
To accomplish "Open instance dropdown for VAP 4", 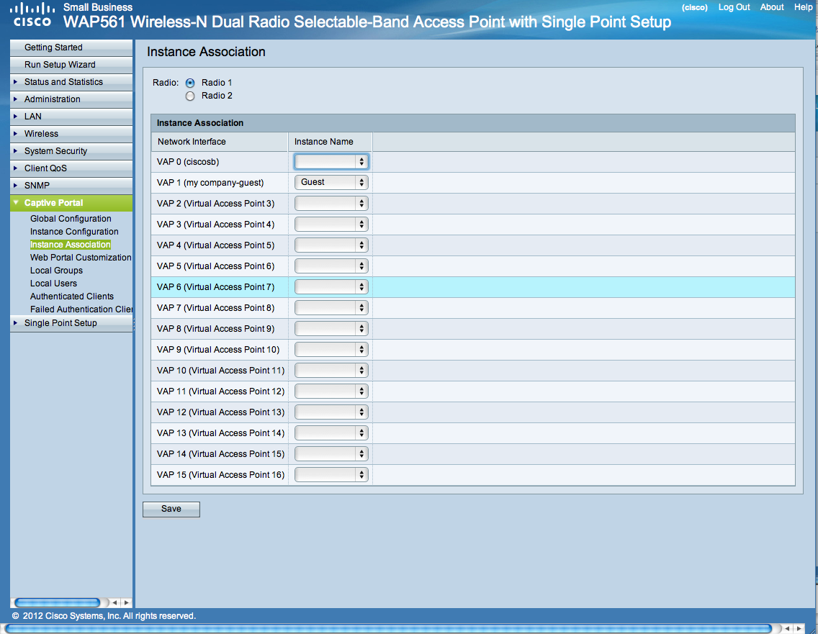I will [331, 245].
